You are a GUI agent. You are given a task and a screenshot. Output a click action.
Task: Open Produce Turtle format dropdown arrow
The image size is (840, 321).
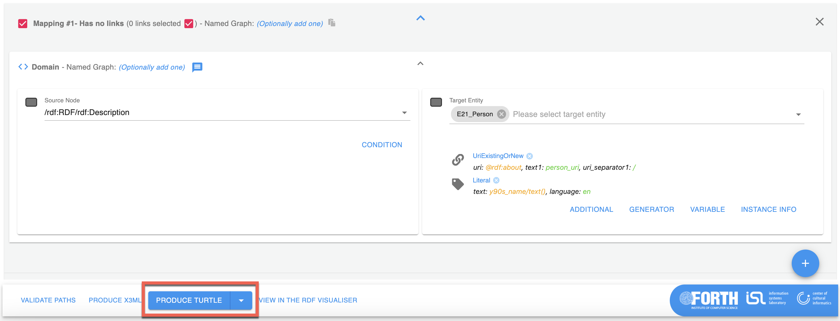tap(241, 300)
